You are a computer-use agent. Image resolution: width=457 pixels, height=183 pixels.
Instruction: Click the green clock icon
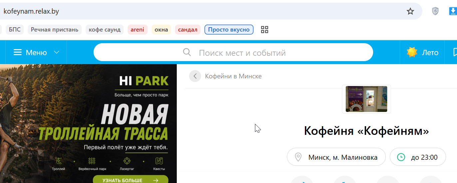pos(401,157)
